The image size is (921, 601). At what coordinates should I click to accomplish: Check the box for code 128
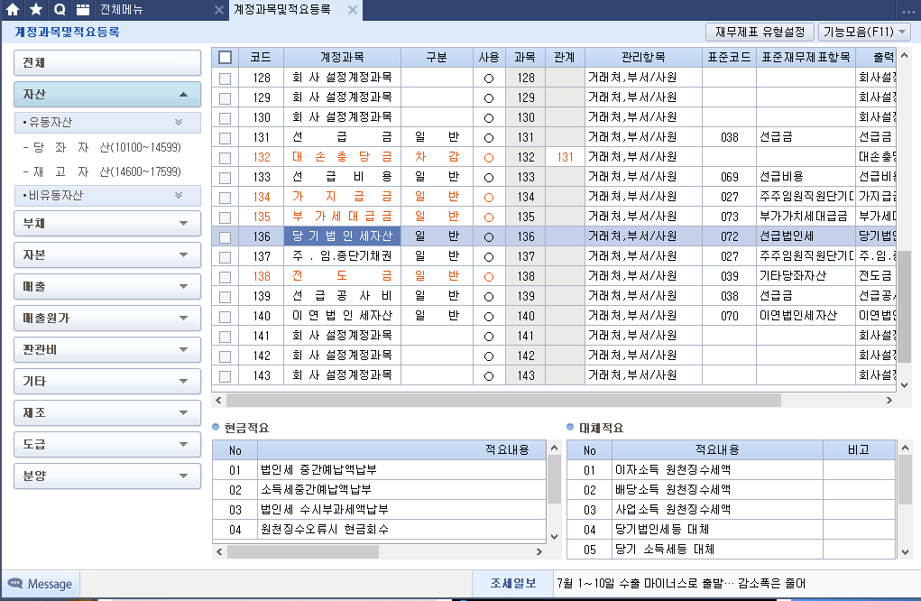click(x=225, y=79)
